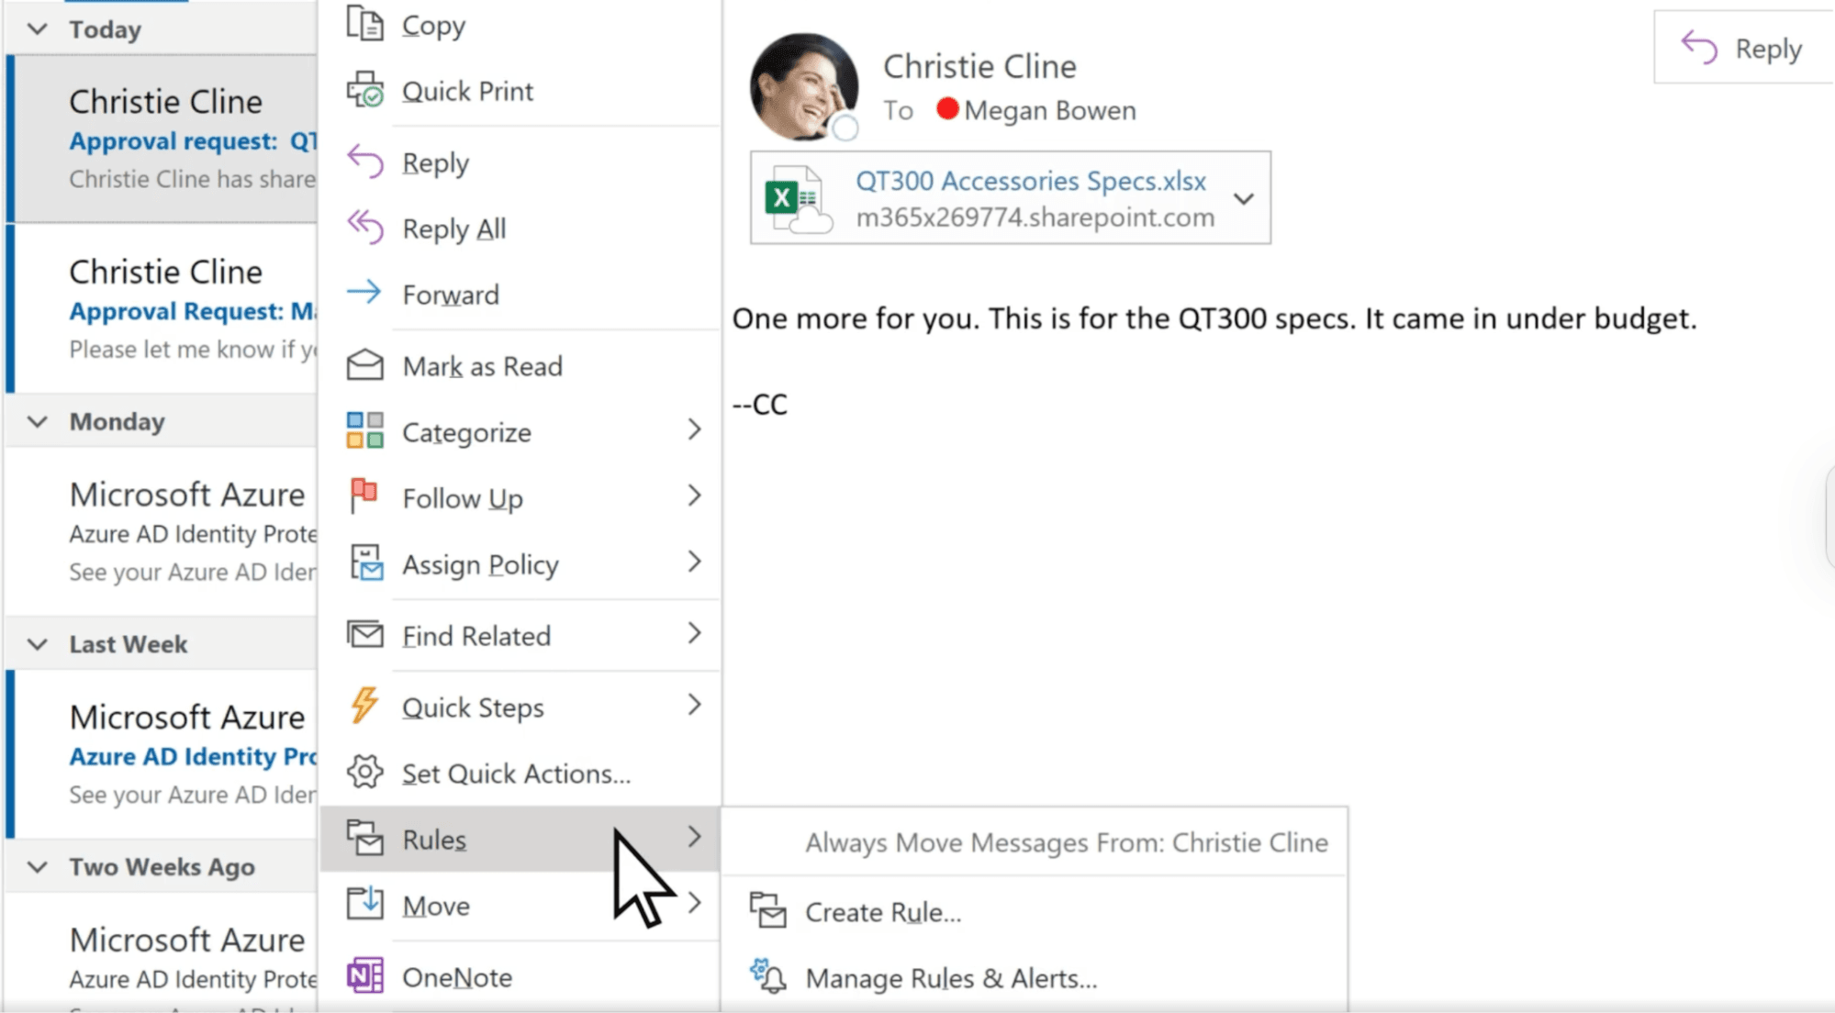Screen dimensions: 1835x1013
Task: Open the Rules submenu arrow
Action: 695,838
